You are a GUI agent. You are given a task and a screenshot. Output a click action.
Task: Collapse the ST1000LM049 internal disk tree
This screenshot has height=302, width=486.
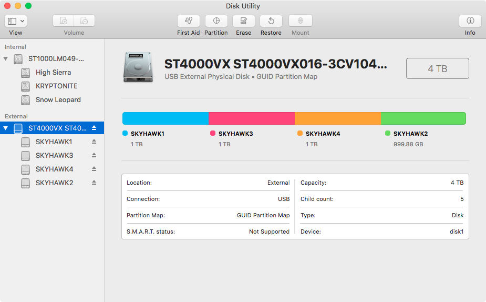(6, 58)
